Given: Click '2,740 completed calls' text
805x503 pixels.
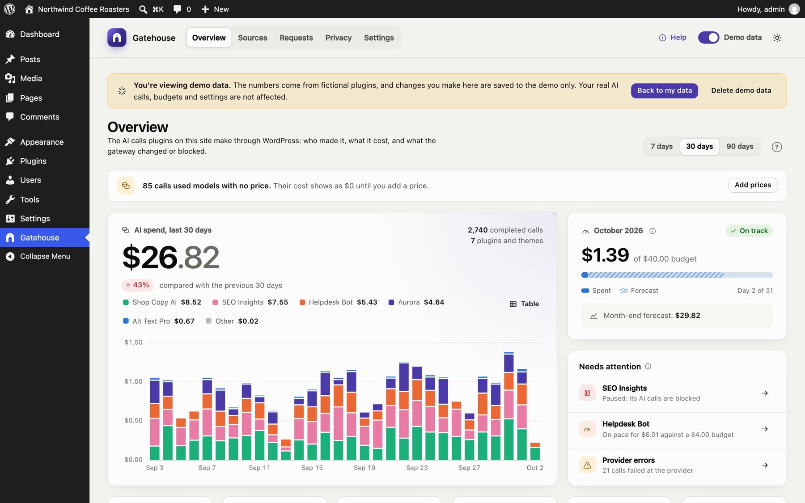Looking at the screenshot, I should click(x=505, y=230).
